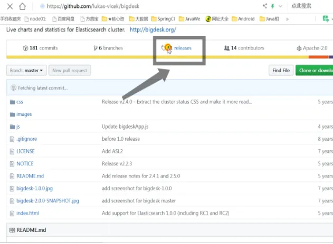Click the yellow language bar segment

point(157,57)
